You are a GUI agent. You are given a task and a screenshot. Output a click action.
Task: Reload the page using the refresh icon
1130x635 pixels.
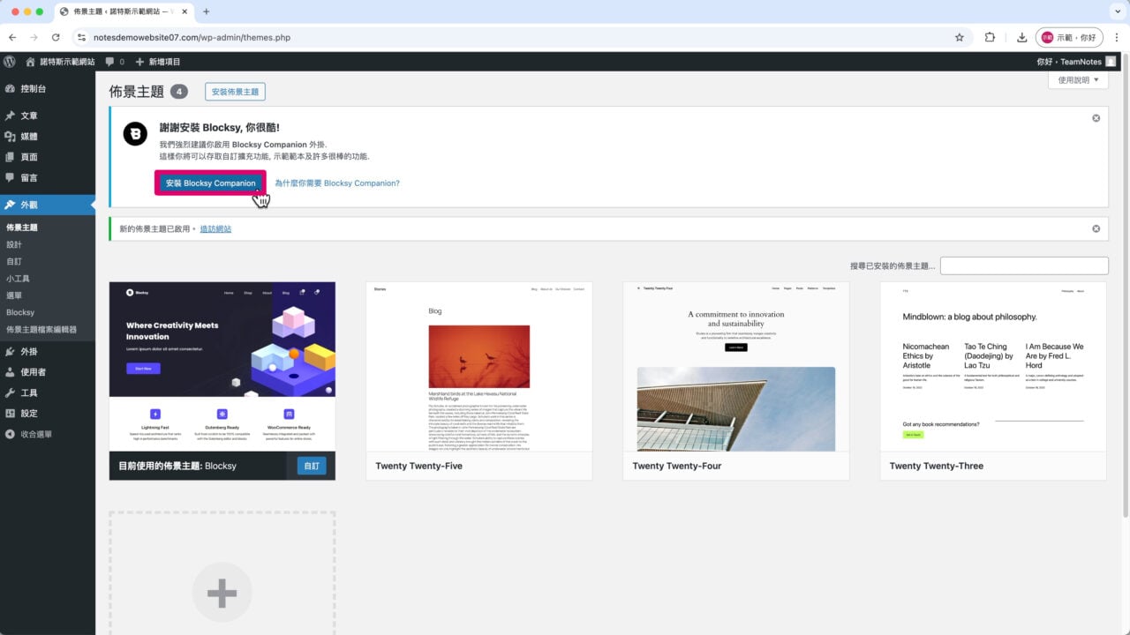pos(56,38)
